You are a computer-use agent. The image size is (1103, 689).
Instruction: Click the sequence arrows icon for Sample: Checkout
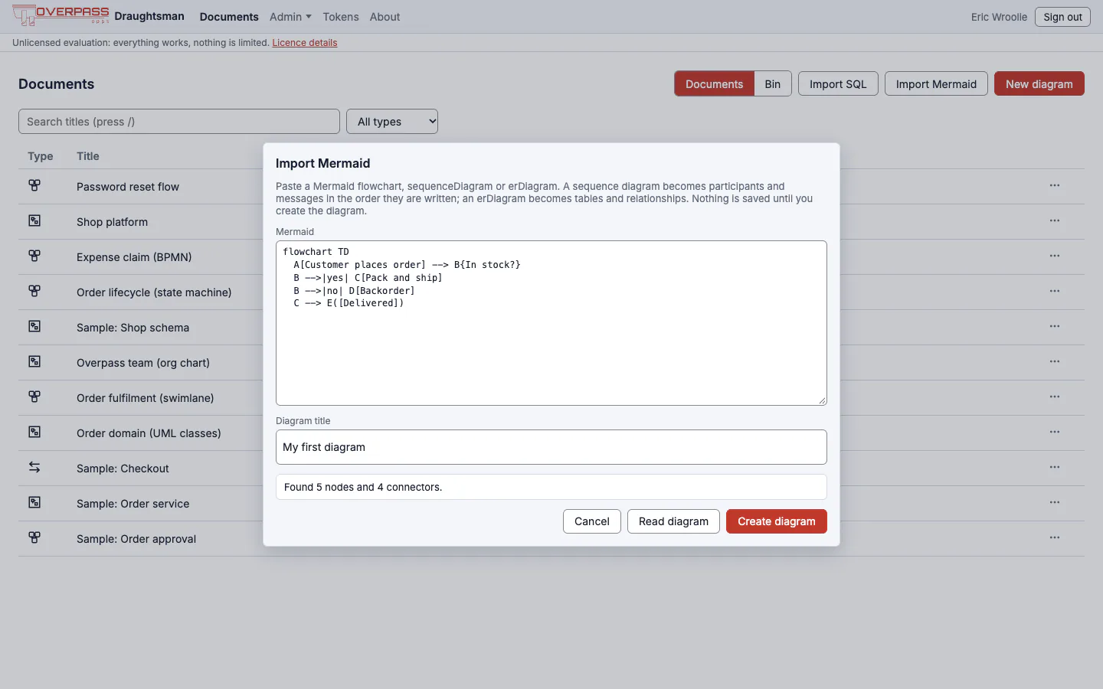tap(34, 467)
